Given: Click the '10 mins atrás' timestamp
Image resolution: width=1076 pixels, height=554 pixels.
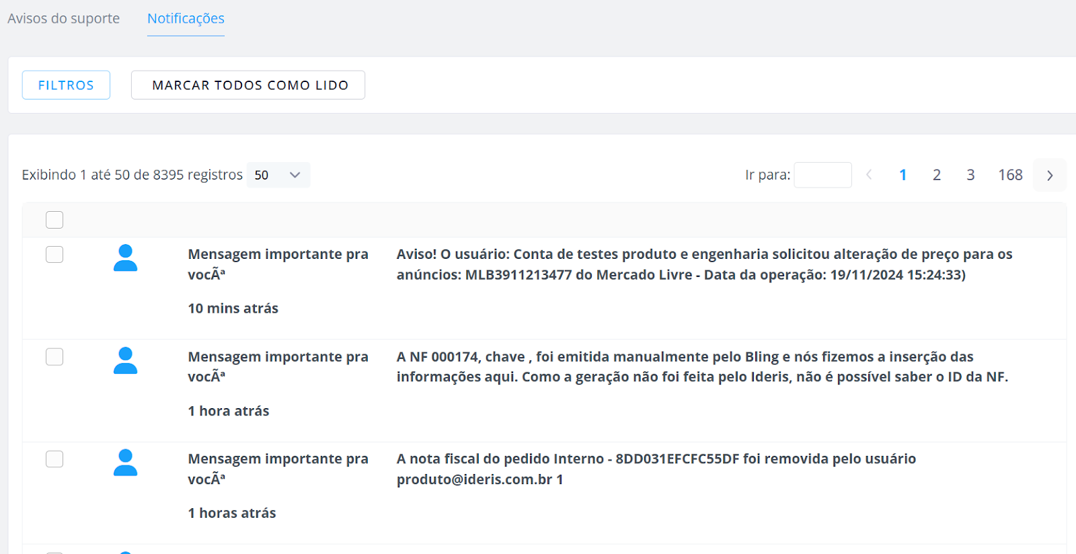Looking at the screenshot, I should click(x=233, y=308).
